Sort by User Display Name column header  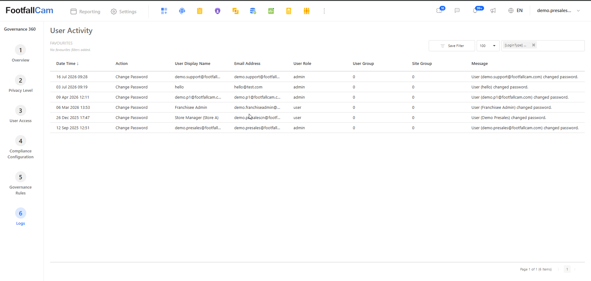pos(193,64)
